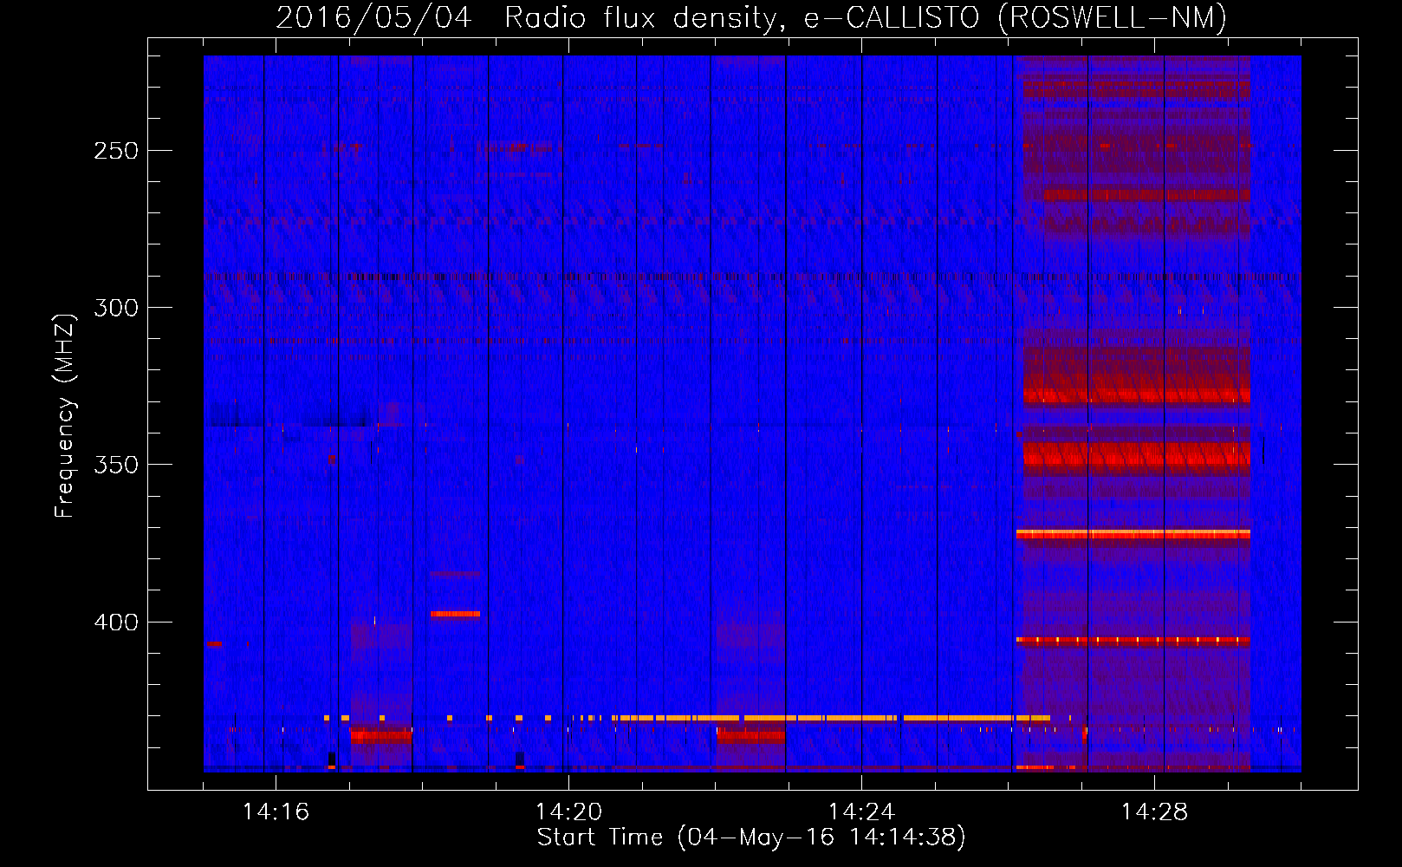Click the 350 frequency tick label

(116, 465)
